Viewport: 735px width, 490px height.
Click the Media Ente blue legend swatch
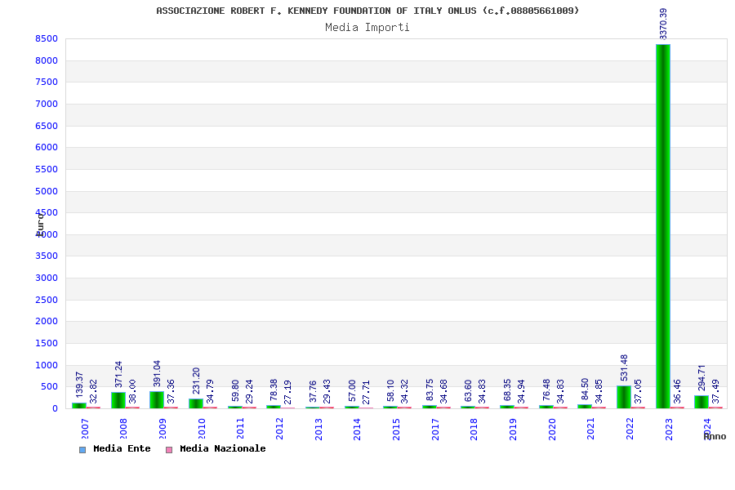[x=82, y=450]
